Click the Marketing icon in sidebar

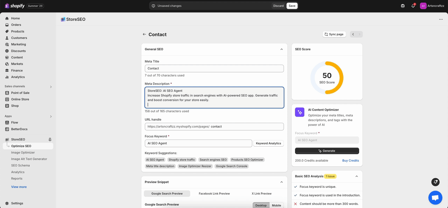(x=7, y=44)
